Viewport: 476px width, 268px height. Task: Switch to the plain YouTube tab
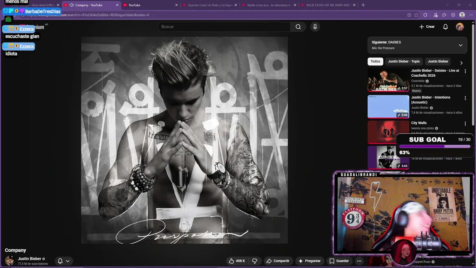(151, 5)
